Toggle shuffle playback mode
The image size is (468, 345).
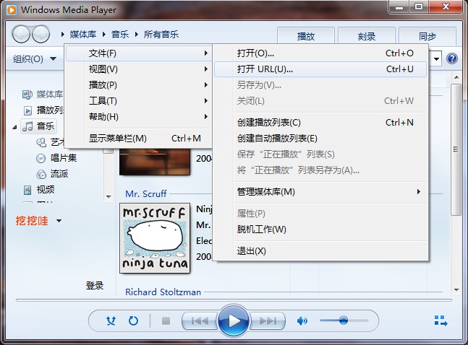111,320
